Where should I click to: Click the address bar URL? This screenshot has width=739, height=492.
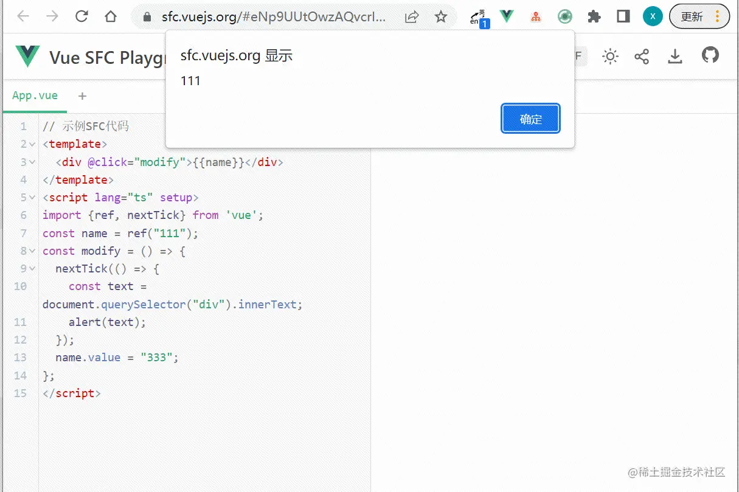[273, 17]
